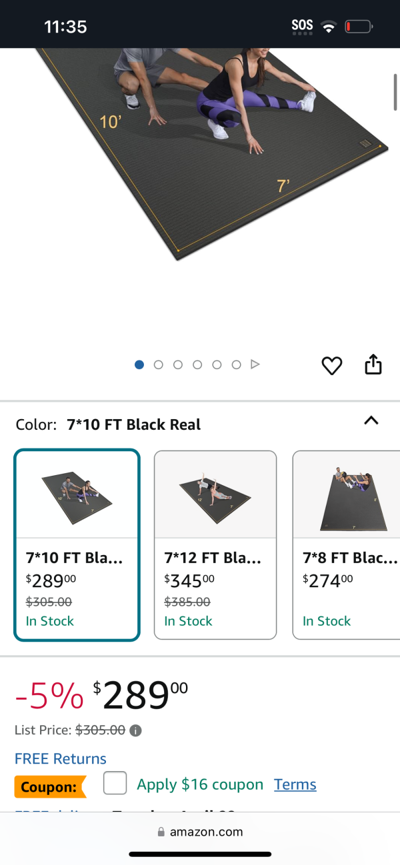Select the 7*12 FT $345 option
Viewport: 400px width, 865px height.
click(x=215, y=544)
